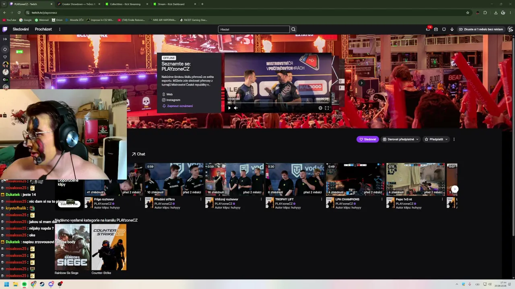Click the next arrow beside the featured video
515x289 pixels.
[x=361, y=83]
